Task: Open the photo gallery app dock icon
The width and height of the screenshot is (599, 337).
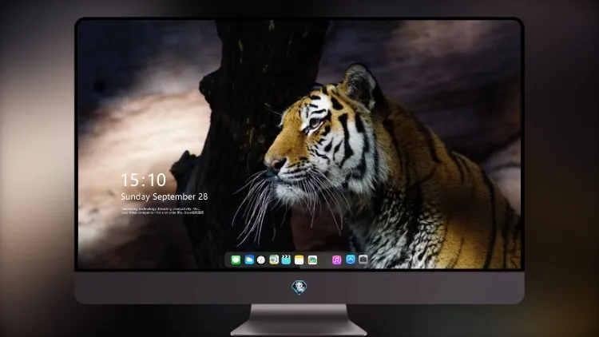Action: (312, 260)
